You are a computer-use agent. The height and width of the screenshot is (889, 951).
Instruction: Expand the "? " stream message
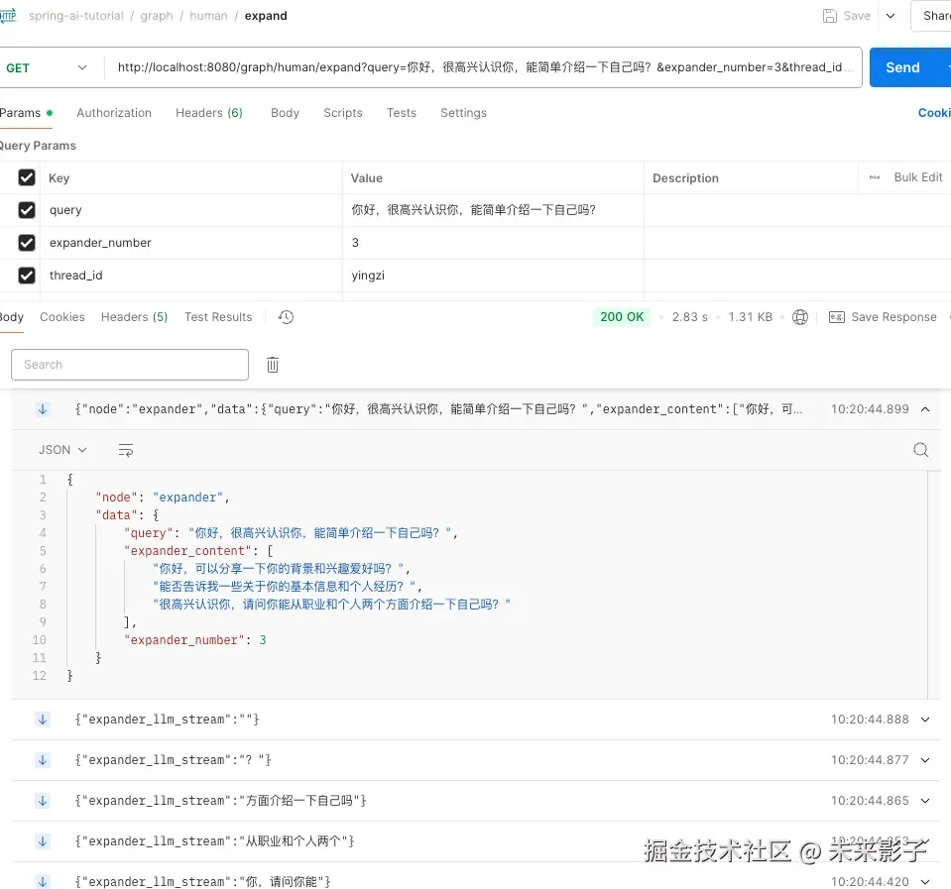click(925, 760)
